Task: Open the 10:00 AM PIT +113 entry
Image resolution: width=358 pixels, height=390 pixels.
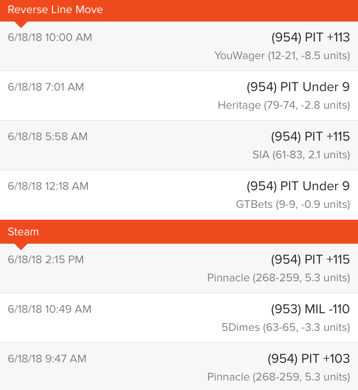Action: pos(179,46)
